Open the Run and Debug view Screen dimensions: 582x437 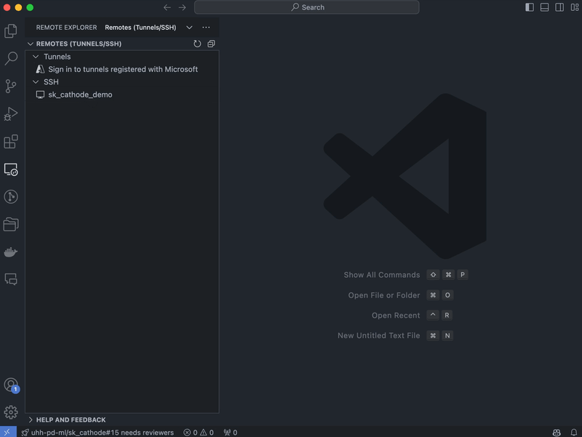(11, 114)
